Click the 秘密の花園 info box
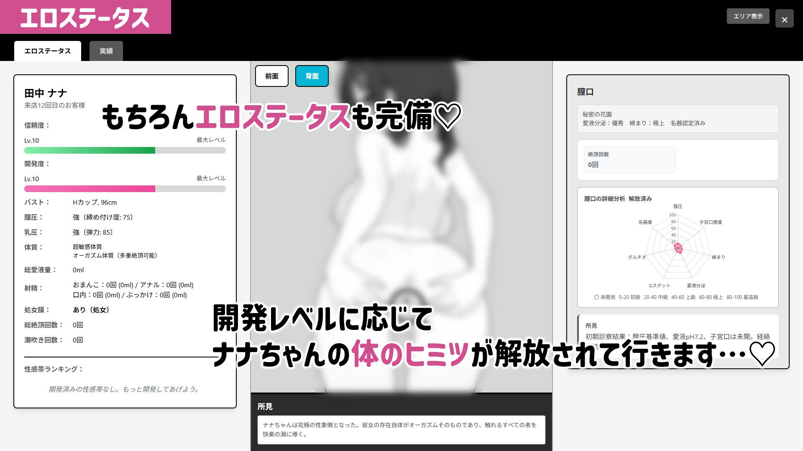This screenshot has height=451, width=803. pyautogui.click(x=678, y=118)
